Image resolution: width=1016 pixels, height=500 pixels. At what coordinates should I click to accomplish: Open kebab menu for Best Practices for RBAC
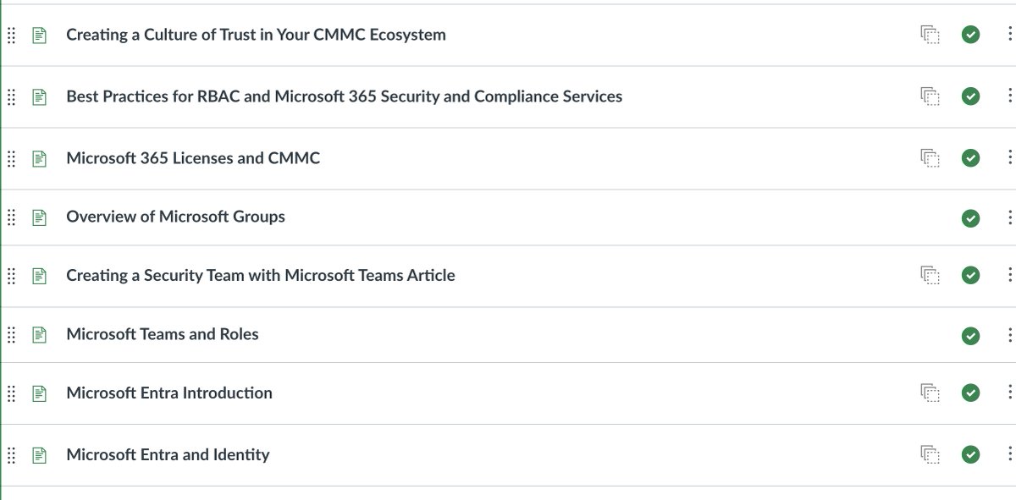pyautogui.click(x=1009, y=96)
